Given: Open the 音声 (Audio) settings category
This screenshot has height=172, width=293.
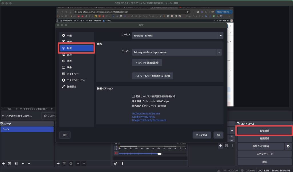Looking at the screenshot, I should pos(69,61).
